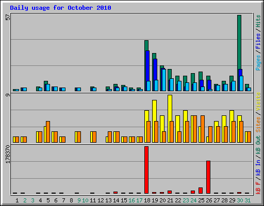The image size is (264, 206).
Task: Click the "kB In" legend label
Action: click(258, 167)
